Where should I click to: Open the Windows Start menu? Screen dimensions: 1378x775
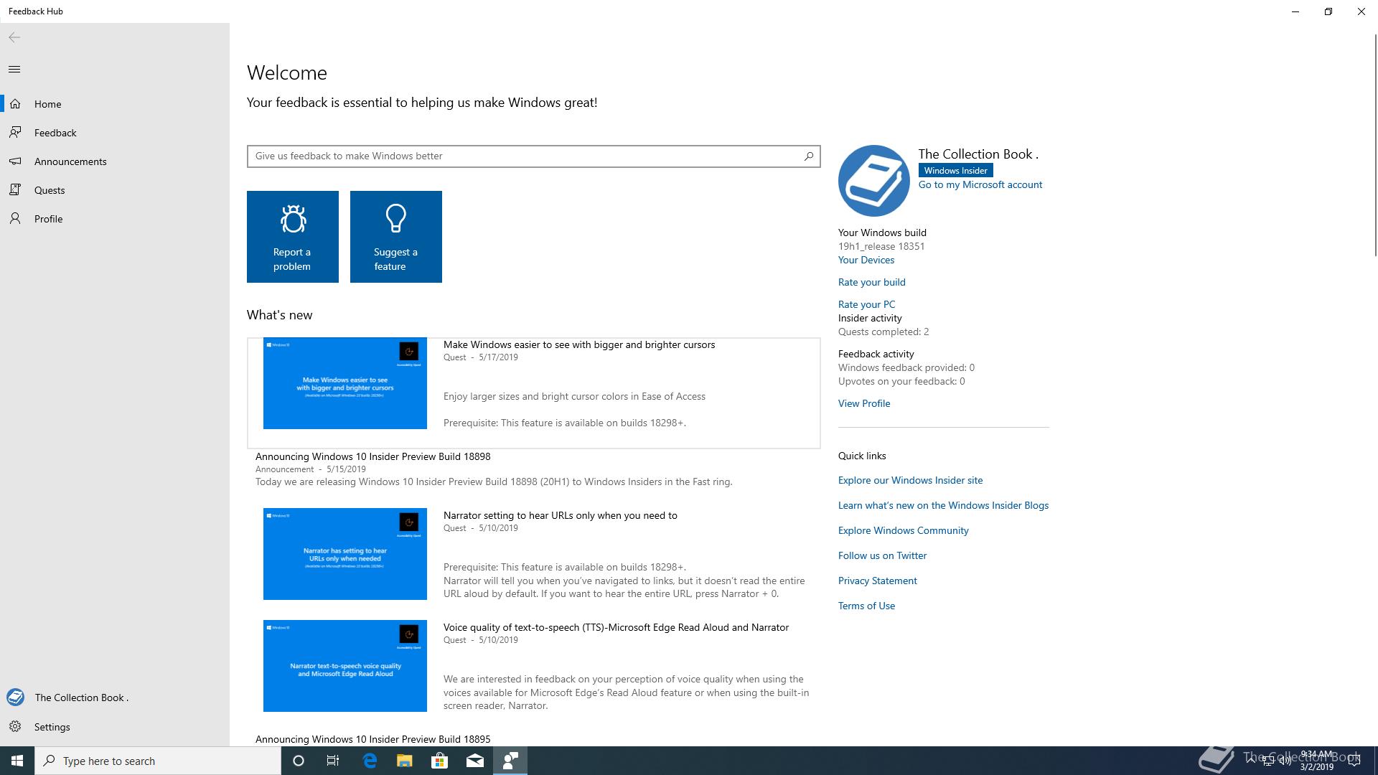point(17,761)
